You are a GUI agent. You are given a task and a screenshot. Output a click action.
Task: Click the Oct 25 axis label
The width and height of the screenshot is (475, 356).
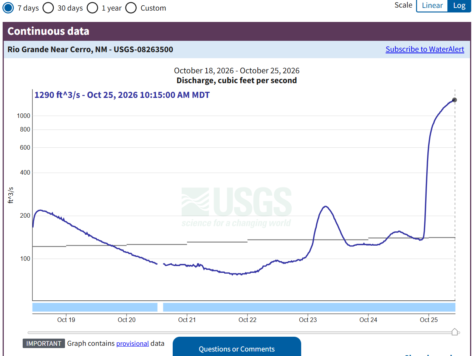429,320
